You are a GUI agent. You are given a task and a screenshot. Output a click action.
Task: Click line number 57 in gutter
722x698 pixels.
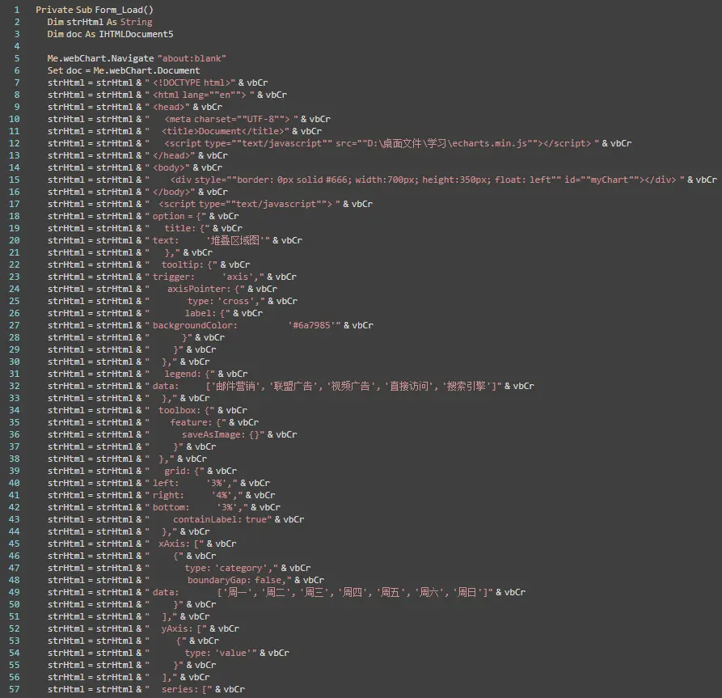[15, 689]
